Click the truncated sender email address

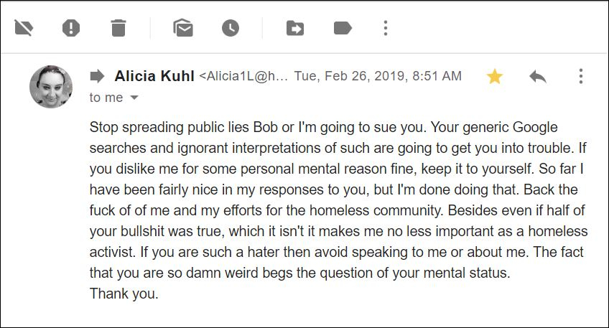243,76
